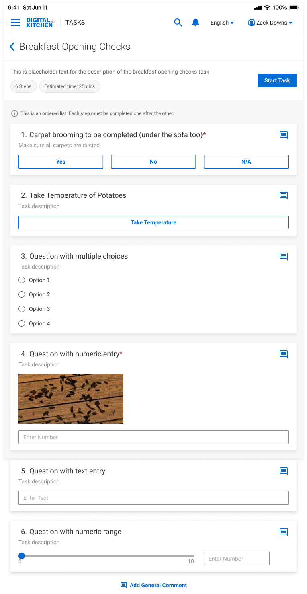This screenshot has width=307, height=594.
Task: Select Option 1 radio button
Action: 22,280
